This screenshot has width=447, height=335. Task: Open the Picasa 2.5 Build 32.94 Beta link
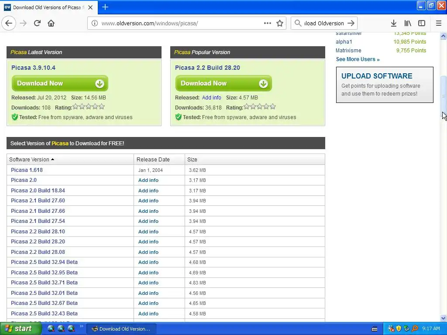44,262
